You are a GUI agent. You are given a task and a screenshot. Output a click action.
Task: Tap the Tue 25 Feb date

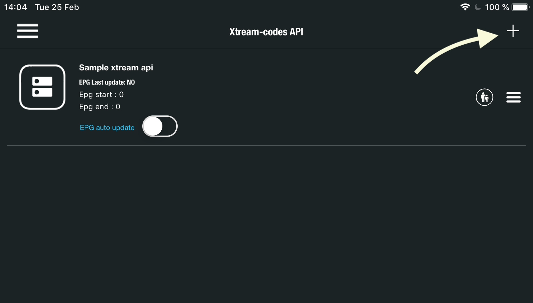pos(57,7)
